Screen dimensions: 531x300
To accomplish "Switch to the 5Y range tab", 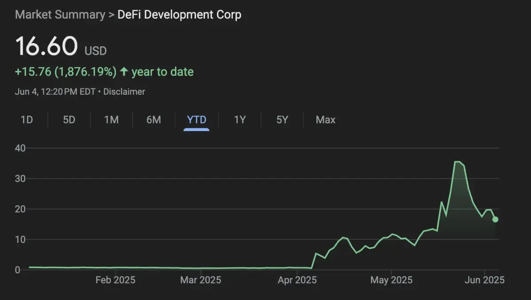I will click(282, 119).
